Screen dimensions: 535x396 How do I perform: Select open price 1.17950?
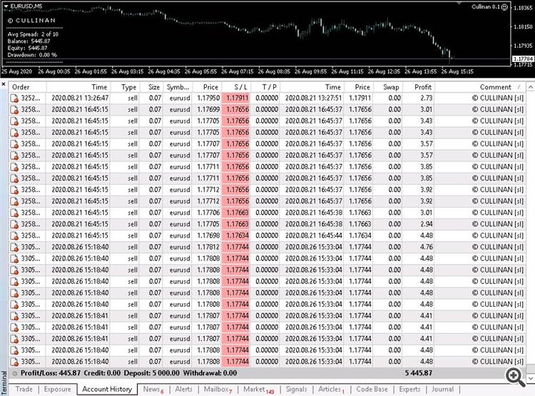click(x=208, y=98)
